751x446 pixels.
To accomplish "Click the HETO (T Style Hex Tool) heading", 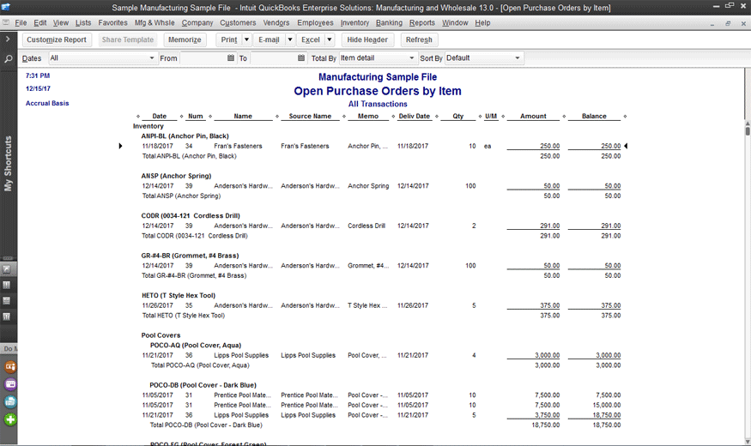I will (x=179, y=295).
